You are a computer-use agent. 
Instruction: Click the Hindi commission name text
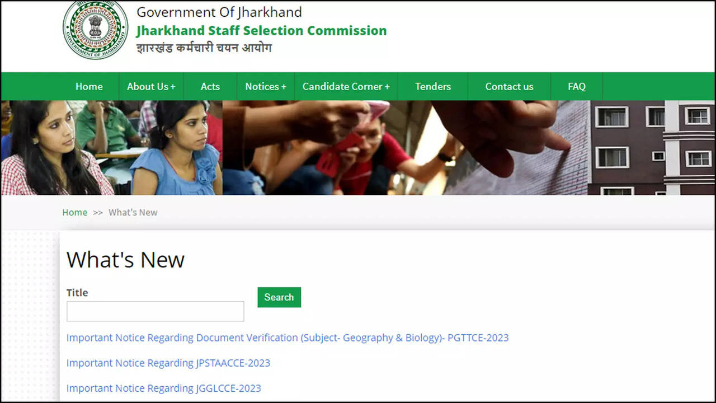point(204,48)
